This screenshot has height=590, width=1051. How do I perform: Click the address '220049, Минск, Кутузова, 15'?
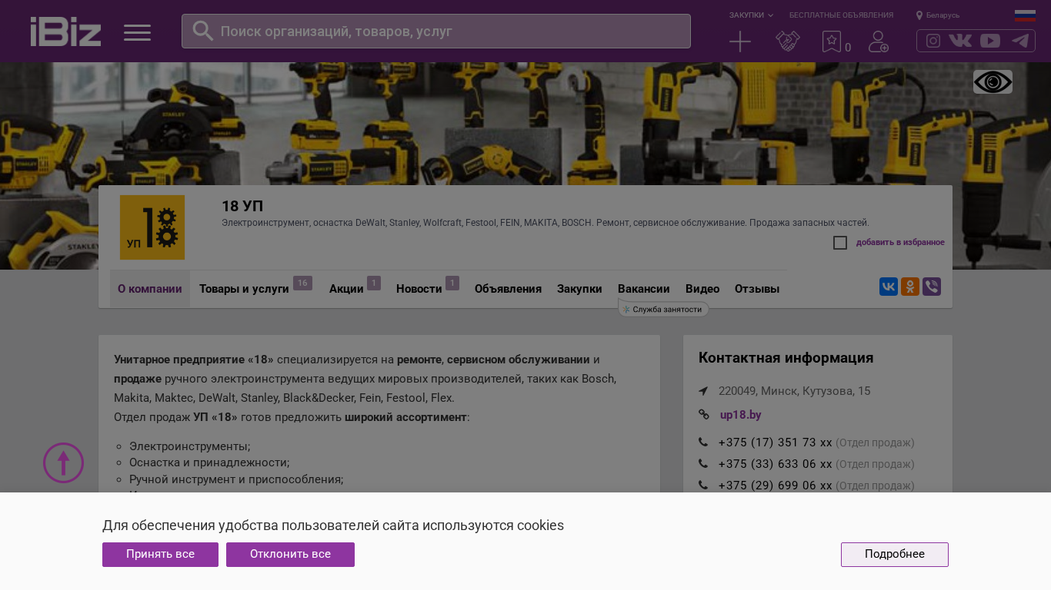pyautogui.click(x=795, y=391)
